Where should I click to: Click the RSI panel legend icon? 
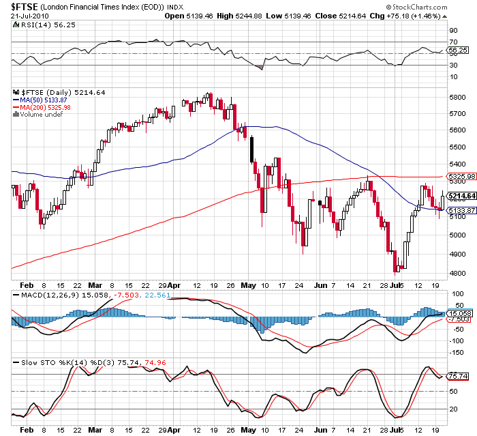click(x=16, y=25)
